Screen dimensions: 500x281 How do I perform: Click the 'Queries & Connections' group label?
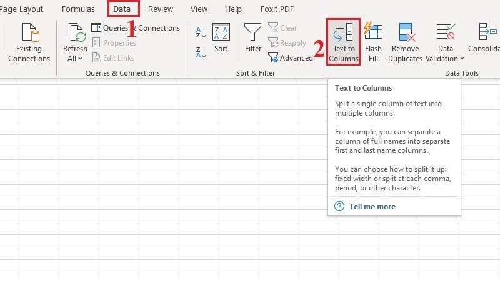tap(122, 73)
